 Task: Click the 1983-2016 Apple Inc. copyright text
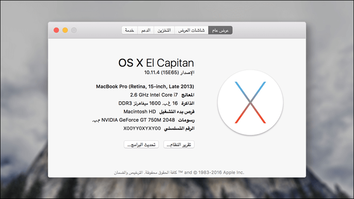pos(221,172)
